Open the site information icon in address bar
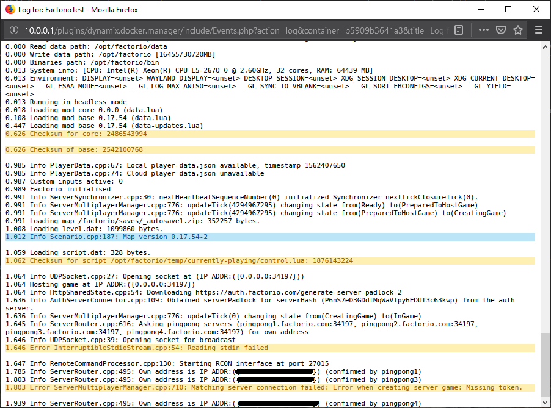Screen dimensions: 551x408 pos(13,30)
